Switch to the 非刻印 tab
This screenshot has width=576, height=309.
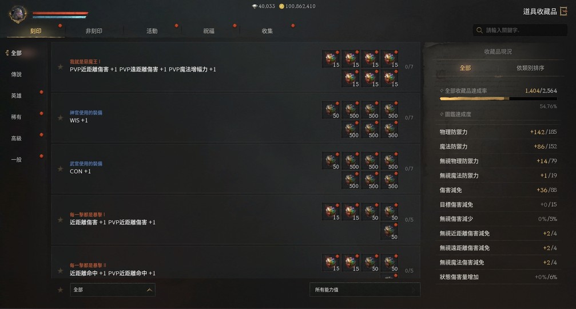point(94,31)
